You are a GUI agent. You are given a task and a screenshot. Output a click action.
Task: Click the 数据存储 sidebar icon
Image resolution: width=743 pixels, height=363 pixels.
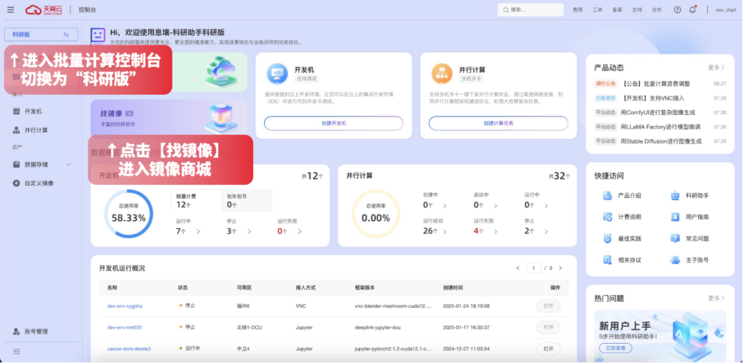coord(16,164)
